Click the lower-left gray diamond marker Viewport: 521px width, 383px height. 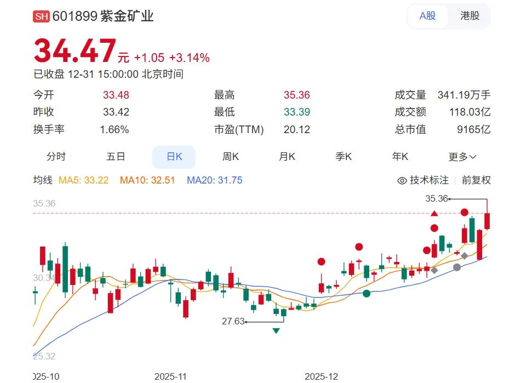[x=434, y=270]
